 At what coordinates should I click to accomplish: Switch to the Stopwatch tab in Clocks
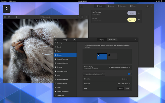click(x=122, y=6)
